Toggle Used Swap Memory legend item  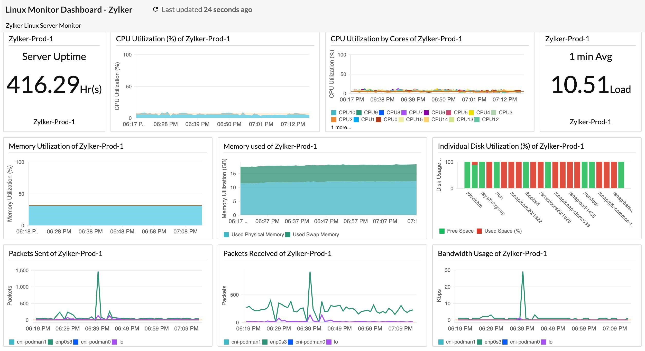coord(312,234)
